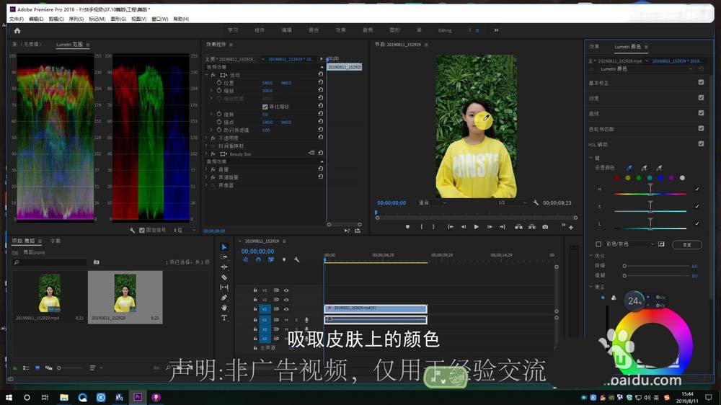Select the Slip tool
The width and height of the screenshot is (721, 405).
(224, 288)
